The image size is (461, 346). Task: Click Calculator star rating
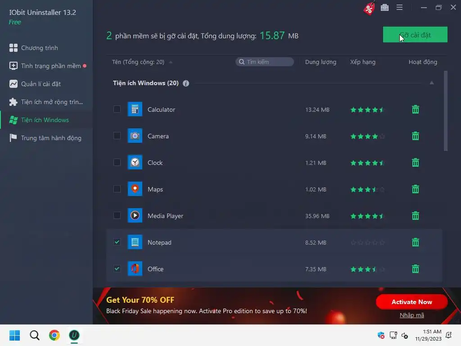367,110
